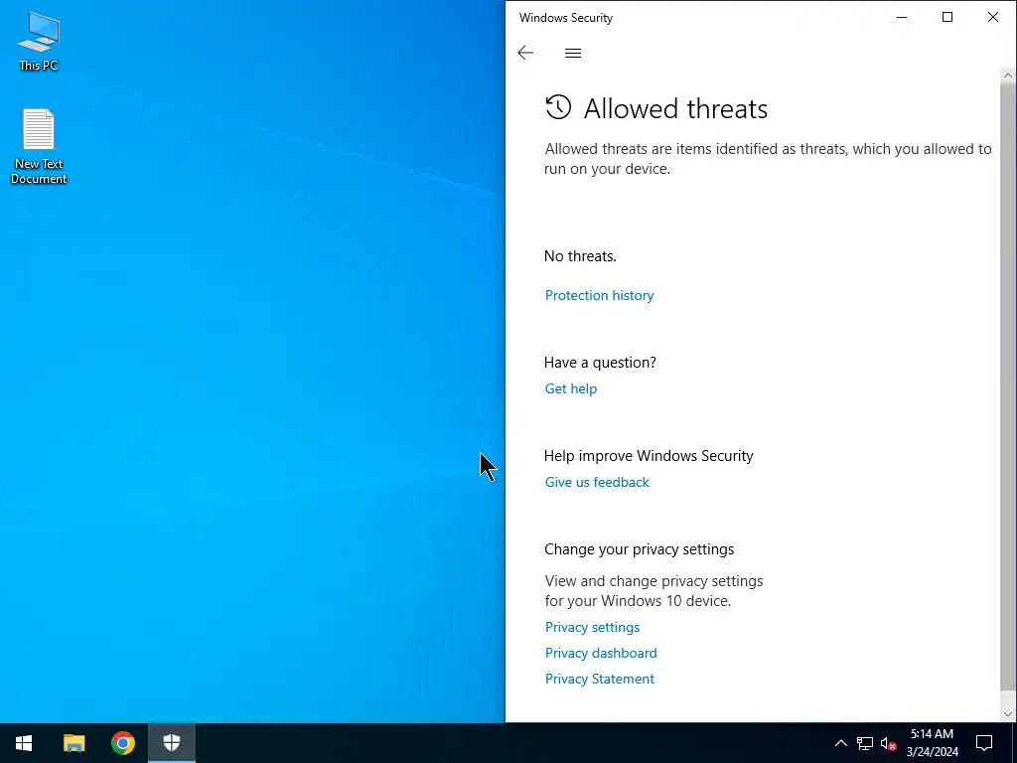Click the Allowed threats history clock icon
This screenshot has width=1017, height=763.
[558, 107]
